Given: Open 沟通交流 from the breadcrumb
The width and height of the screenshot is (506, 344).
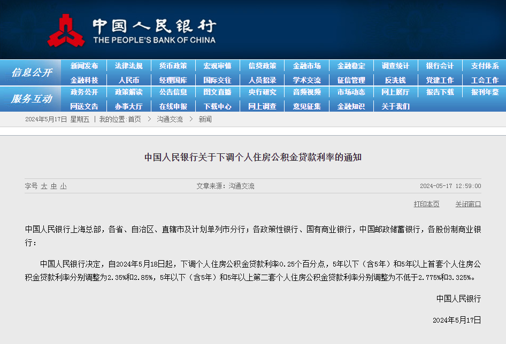Looking at the screenshot, I should click(169, 120).
